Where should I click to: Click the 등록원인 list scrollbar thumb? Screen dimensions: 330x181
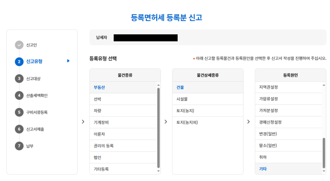pyautogui.click(x=324, y=153)
